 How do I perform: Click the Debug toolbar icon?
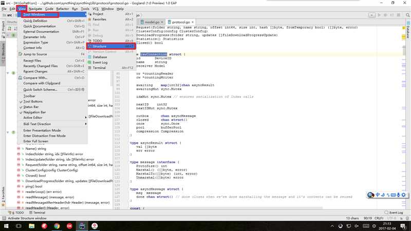[x=385, y=15]
